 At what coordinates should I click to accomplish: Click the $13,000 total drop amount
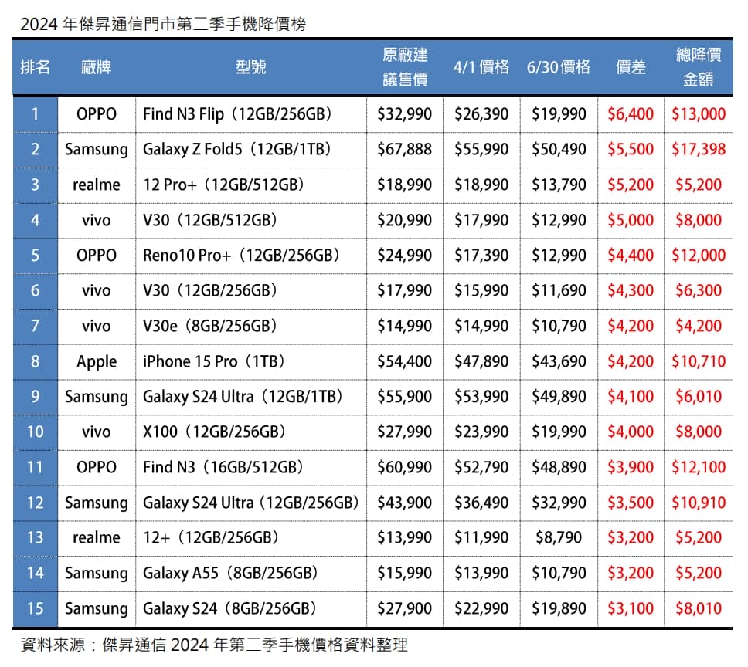tap(699, 114)
